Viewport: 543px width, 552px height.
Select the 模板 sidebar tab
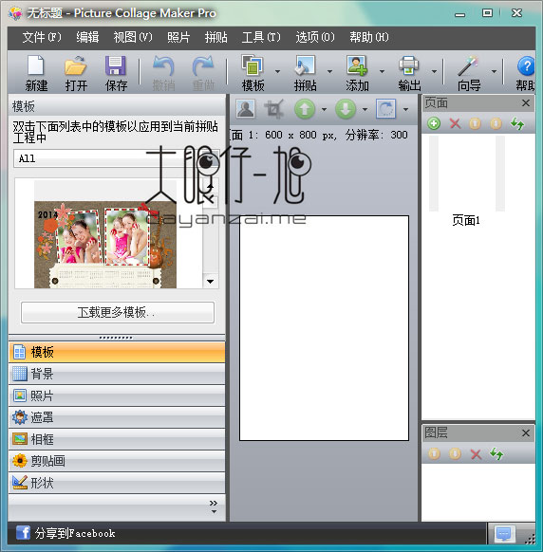point(117,352)
